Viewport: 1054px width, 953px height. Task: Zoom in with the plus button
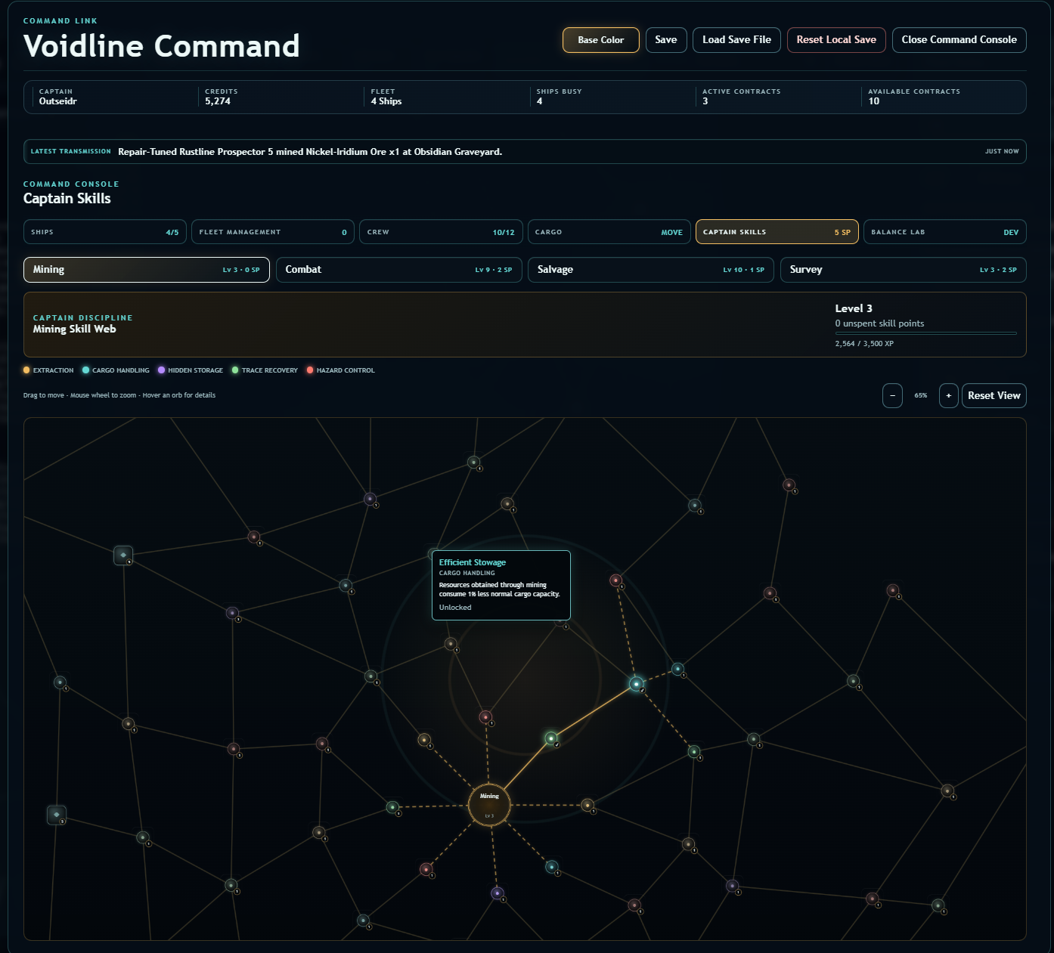[948, 395]
